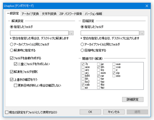Uncheck the lzh association

pyautogui.click(x=98, y=67)
